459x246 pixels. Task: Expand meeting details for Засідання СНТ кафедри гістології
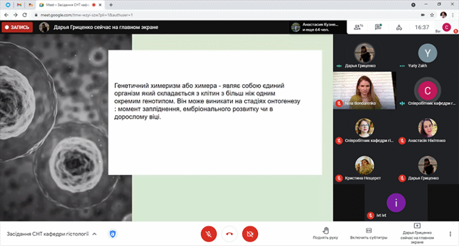point(94,234)
